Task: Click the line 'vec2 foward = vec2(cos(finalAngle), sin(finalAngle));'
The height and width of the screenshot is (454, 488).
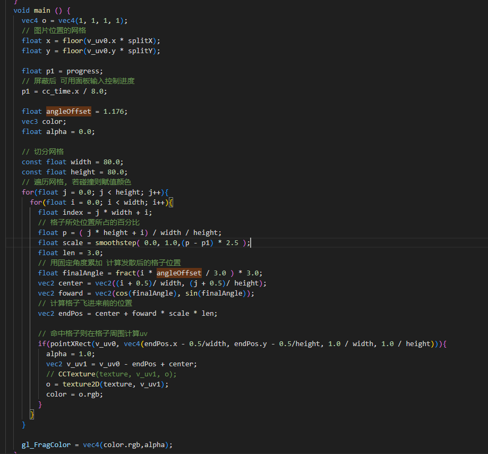Action: 146,293
